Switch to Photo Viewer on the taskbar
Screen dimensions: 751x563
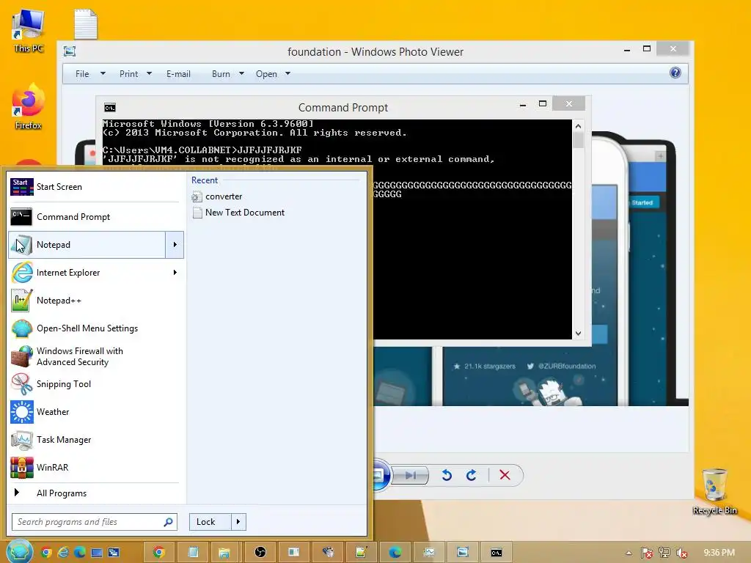click(463, 553)
